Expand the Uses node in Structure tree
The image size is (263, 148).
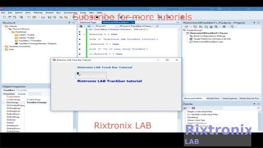coord(3,49)
